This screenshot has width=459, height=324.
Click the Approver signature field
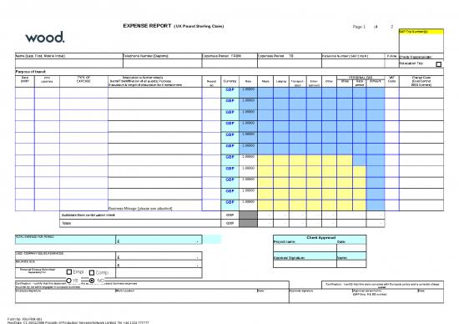pyautogui.click(x=320, y=296)
